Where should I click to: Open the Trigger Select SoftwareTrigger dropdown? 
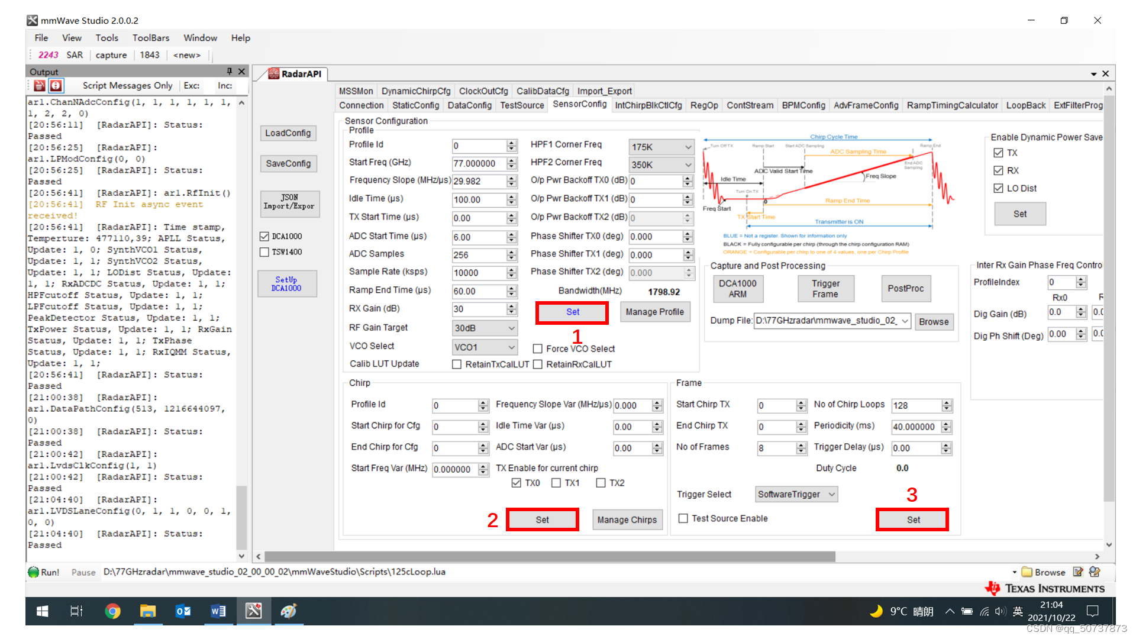(x=796, y=494)
